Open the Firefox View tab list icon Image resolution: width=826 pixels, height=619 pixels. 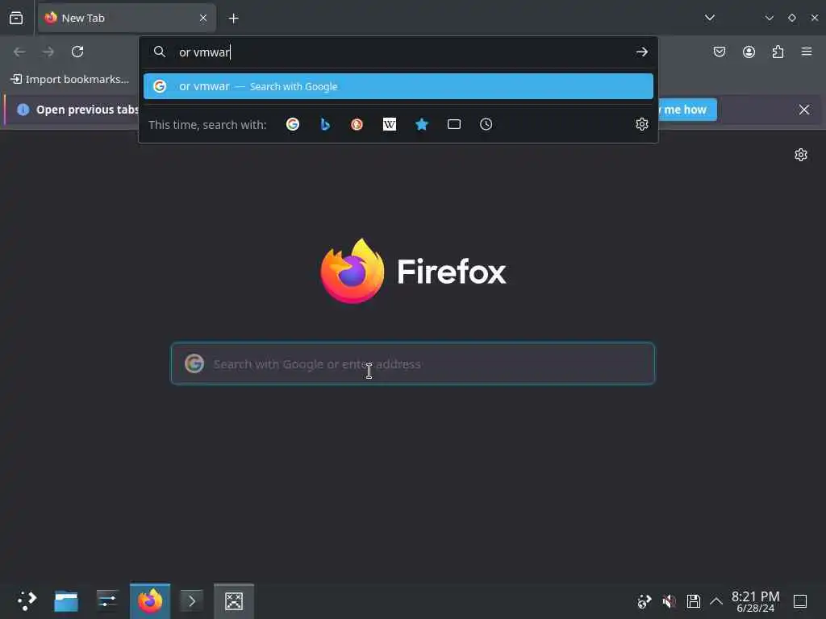[16, 18]
